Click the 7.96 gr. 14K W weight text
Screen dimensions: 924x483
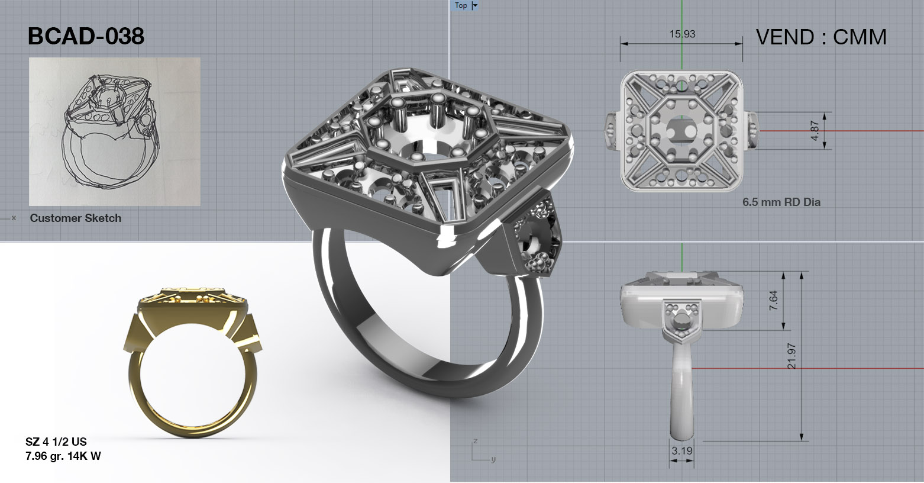[63, 456]
